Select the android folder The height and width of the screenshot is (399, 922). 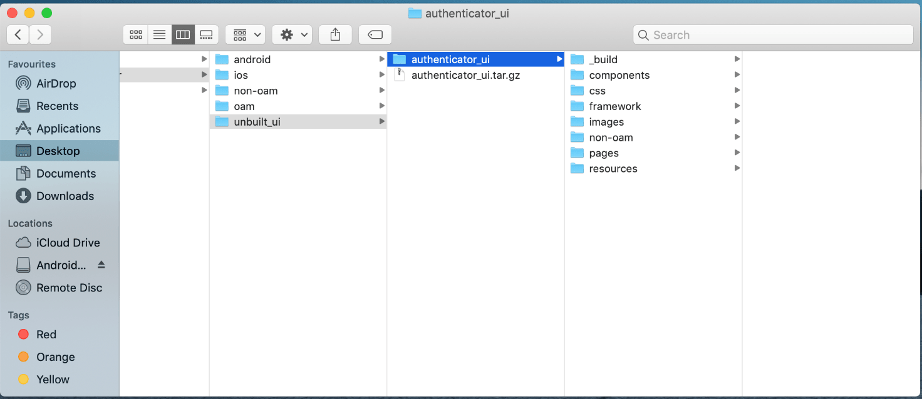coord(298,59)
